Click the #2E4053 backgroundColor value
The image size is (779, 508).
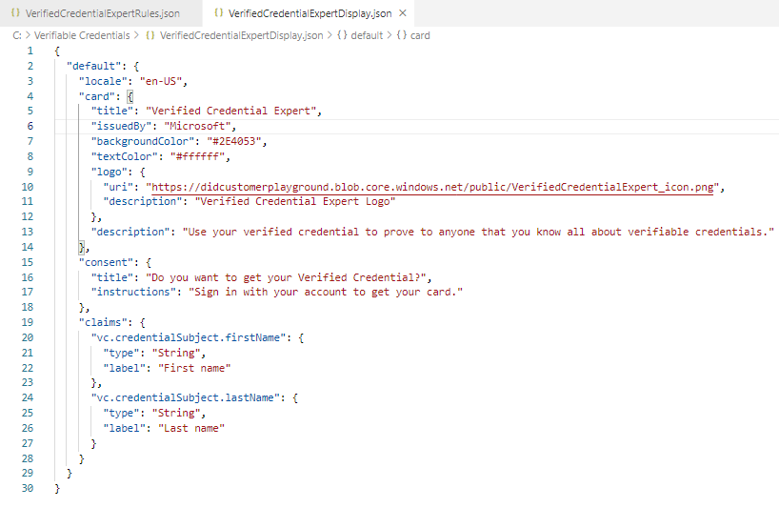coord(234,141)
